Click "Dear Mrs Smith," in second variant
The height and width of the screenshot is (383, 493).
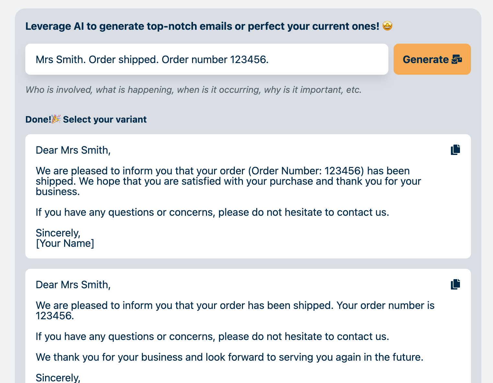tap(73, 285)
